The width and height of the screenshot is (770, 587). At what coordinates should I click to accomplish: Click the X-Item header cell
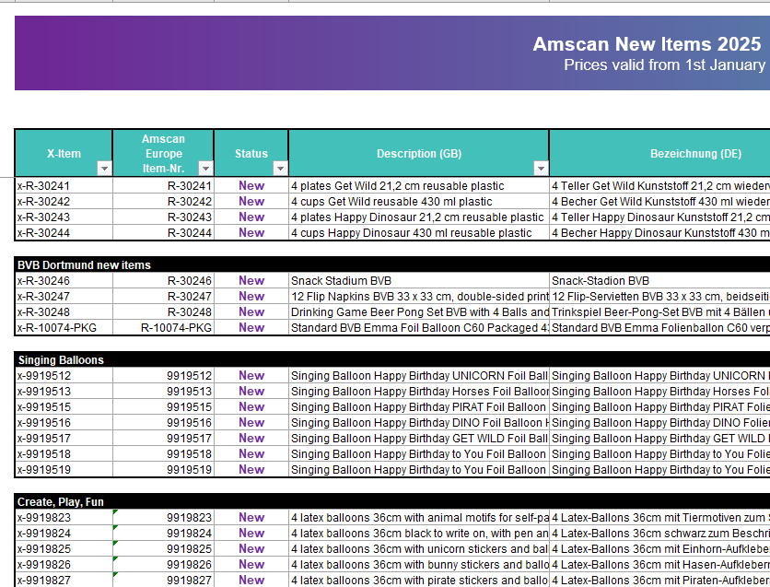point(64,153)
